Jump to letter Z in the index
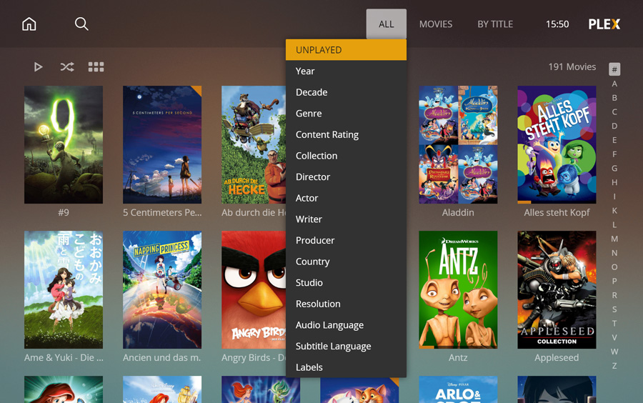The image size is (643, 403). point(614,366)
